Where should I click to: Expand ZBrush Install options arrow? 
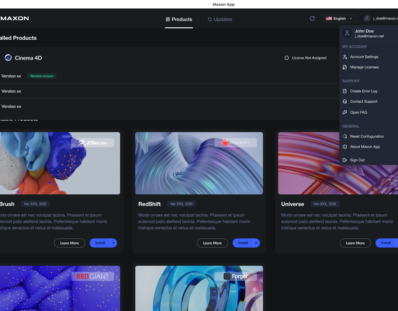pos(113,243)
